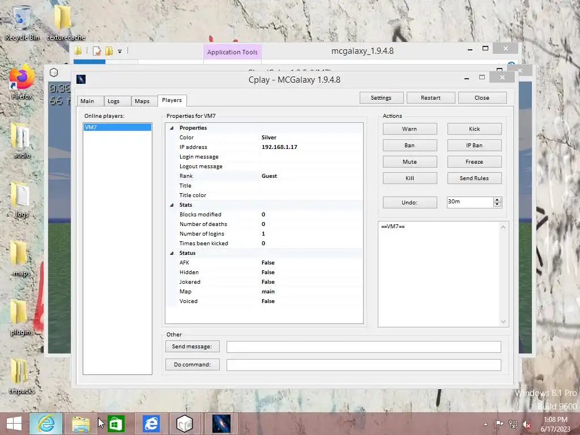Open quick access toolbar dropdown arrow in explorer
580x435 pixels.
pos(120,52)
